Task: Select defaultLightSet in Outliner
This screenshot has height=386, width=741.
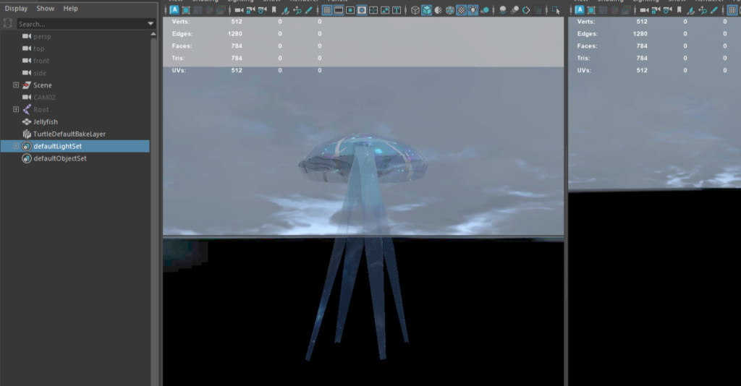Action: pyautogui.click(x=57, y=146)
